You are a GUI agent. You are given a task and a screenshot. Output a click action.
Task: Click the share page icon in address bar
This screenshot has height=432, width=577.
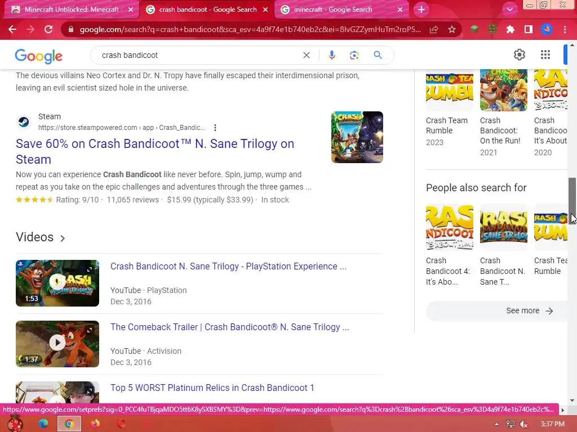click(434, 29)
